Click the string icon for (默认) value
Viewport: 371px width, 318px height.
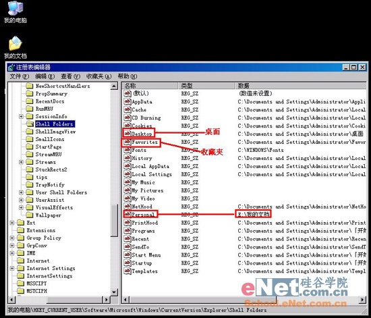pyautogui.click(x=127, y=93)
